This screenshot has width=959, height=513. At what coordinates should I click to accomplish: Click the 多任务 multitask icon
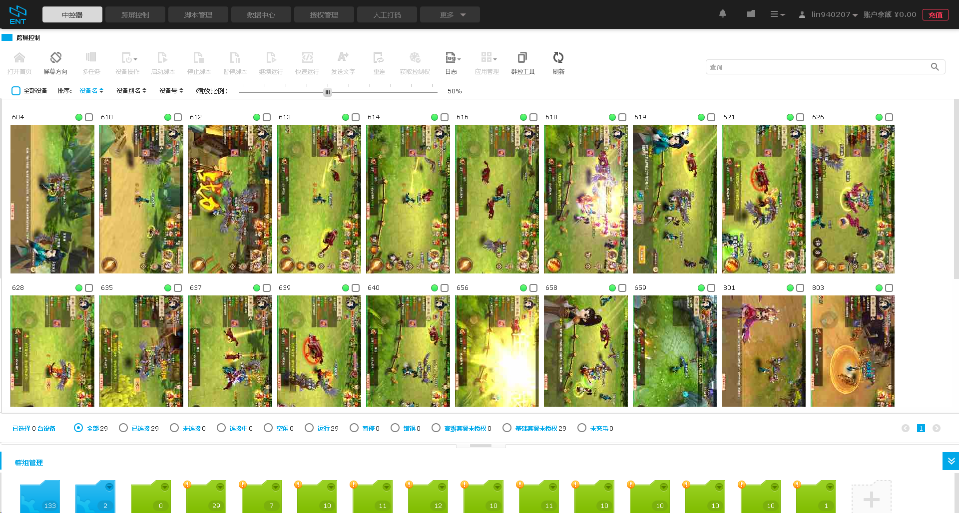pos(91,57)
